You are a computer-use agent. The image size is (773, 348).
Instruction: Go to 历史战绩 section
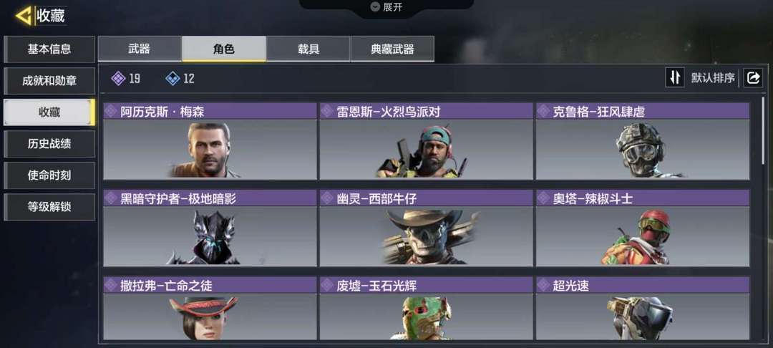click(49, 144)
